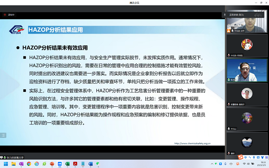The width and height of the screenshot is (269, 168).
Task: Click the microphone indicator in system tray
Action: tap(226, 164)
